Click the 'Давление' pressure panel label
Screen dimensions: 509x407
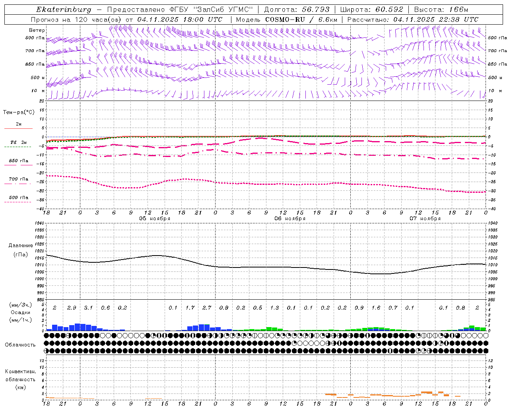tap(21, 246)
